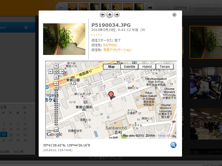Zoom in on map with plus icon
The width and height of the screenshot is (222, 166).
tap(56, 83)
